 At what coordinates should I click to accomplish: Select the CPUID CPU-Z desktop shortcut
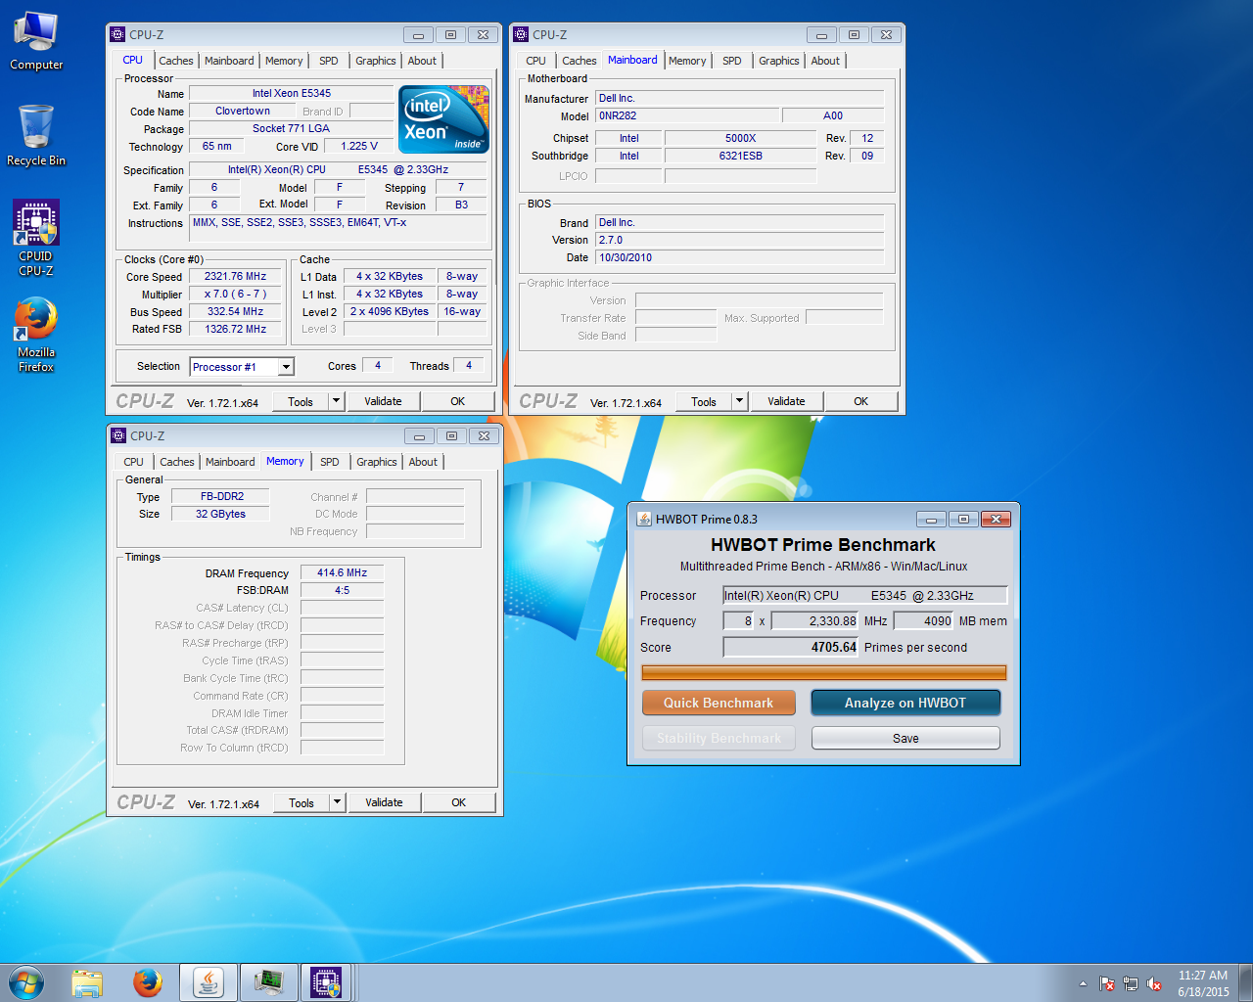pyautogui.click(x=36, y=238)
